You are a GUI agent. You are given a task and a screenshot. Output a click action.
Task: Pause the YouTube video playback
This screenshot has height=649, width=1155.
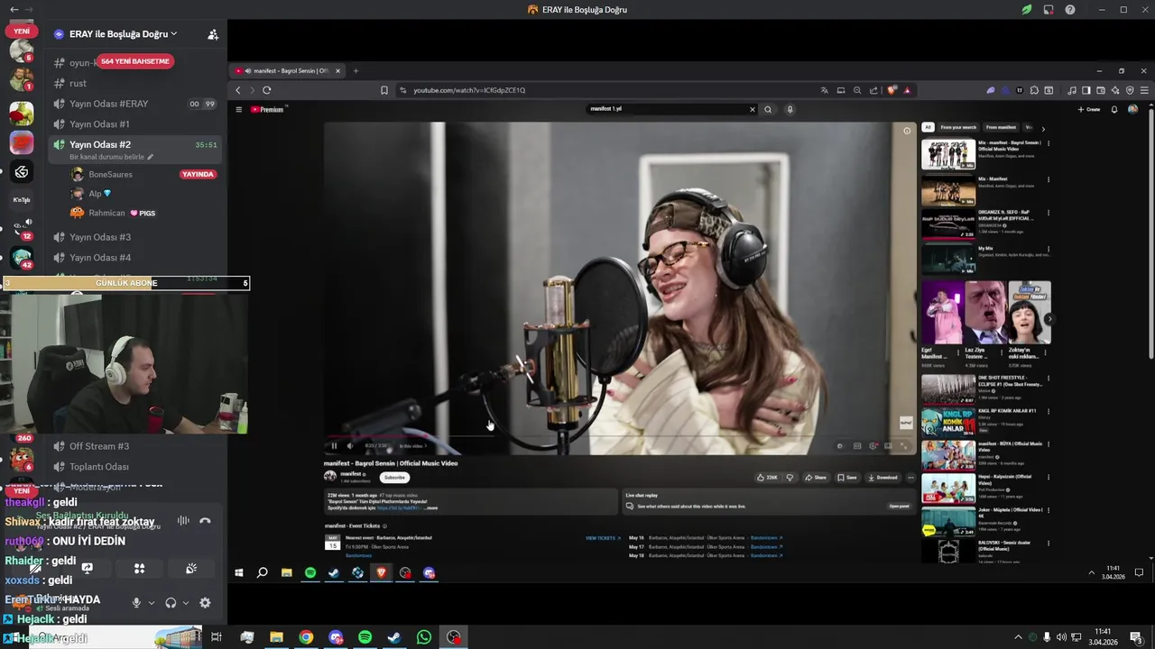(334, 445)
